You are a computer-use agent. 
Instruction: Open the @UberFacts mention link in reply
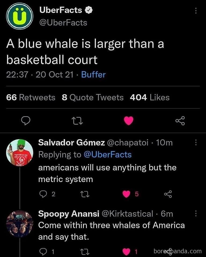coord(108,155)
